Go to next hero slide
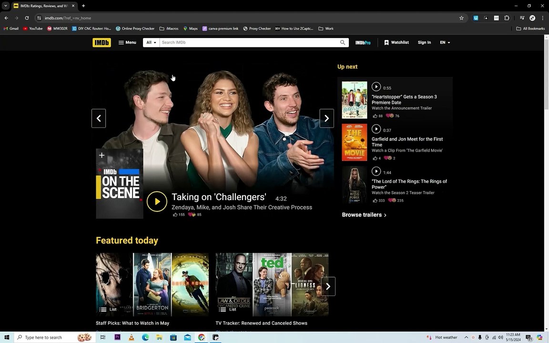Viewport: 549px width, 343px height. (326, 118)
